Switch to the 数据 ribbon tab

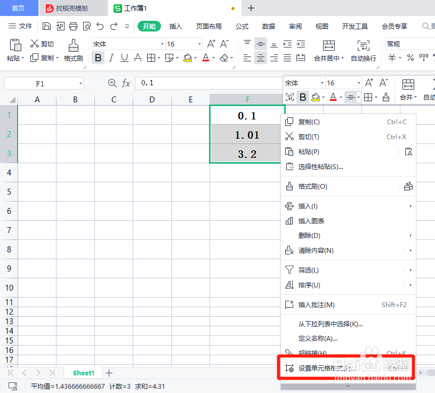269,26
